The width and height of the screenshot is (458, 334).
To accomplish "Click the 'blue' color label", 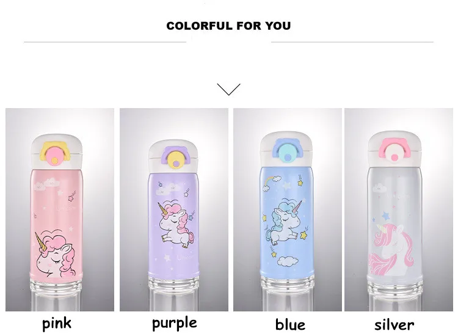I will point(290,324).
